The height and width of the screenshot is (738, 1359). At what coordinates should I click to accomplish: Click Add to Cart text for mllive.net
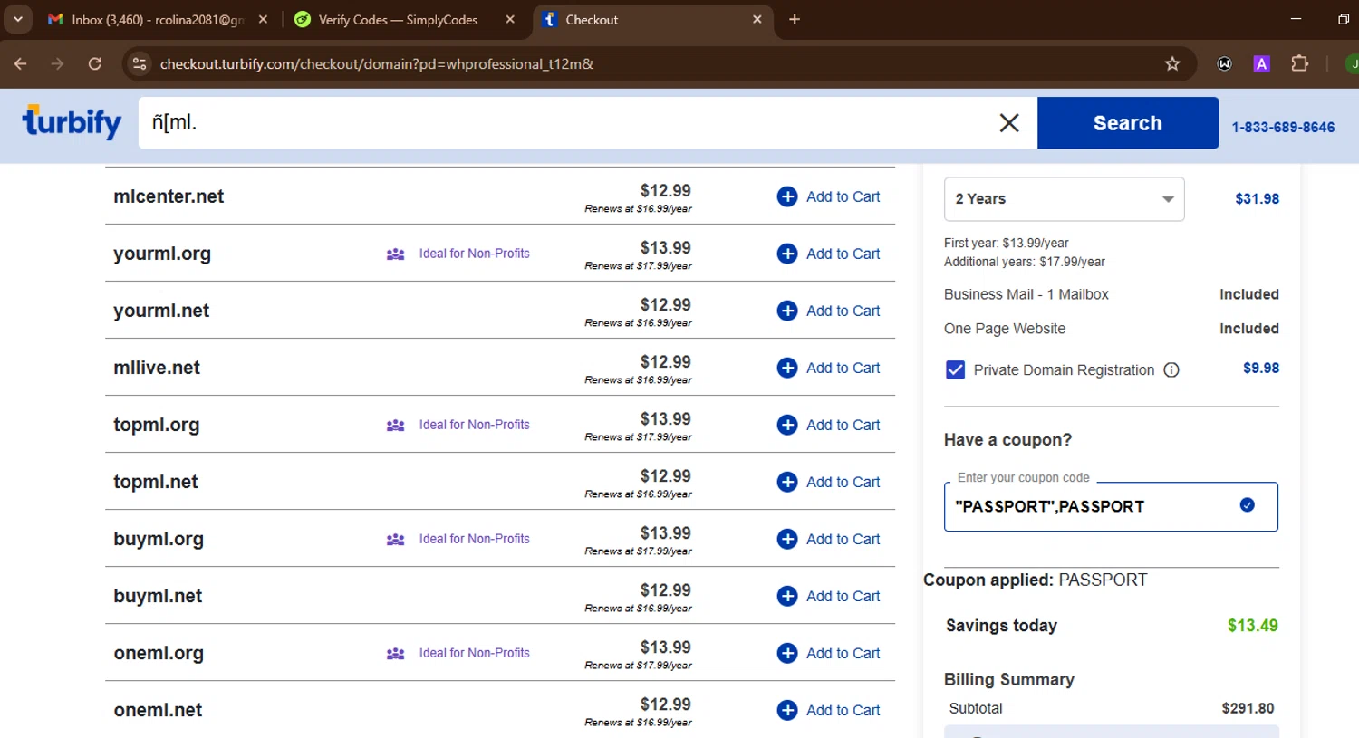click(843, 368)
